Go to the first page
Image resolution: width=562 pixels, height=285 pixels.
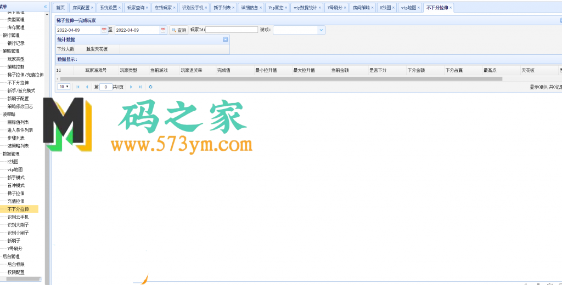coord(78,87)
